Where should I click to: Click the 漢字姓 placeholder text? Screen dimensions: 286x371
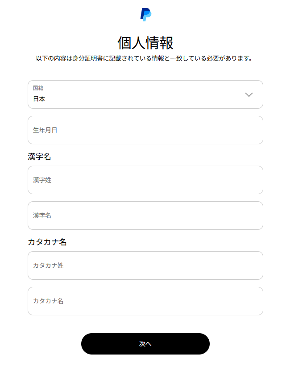[42, 180]
